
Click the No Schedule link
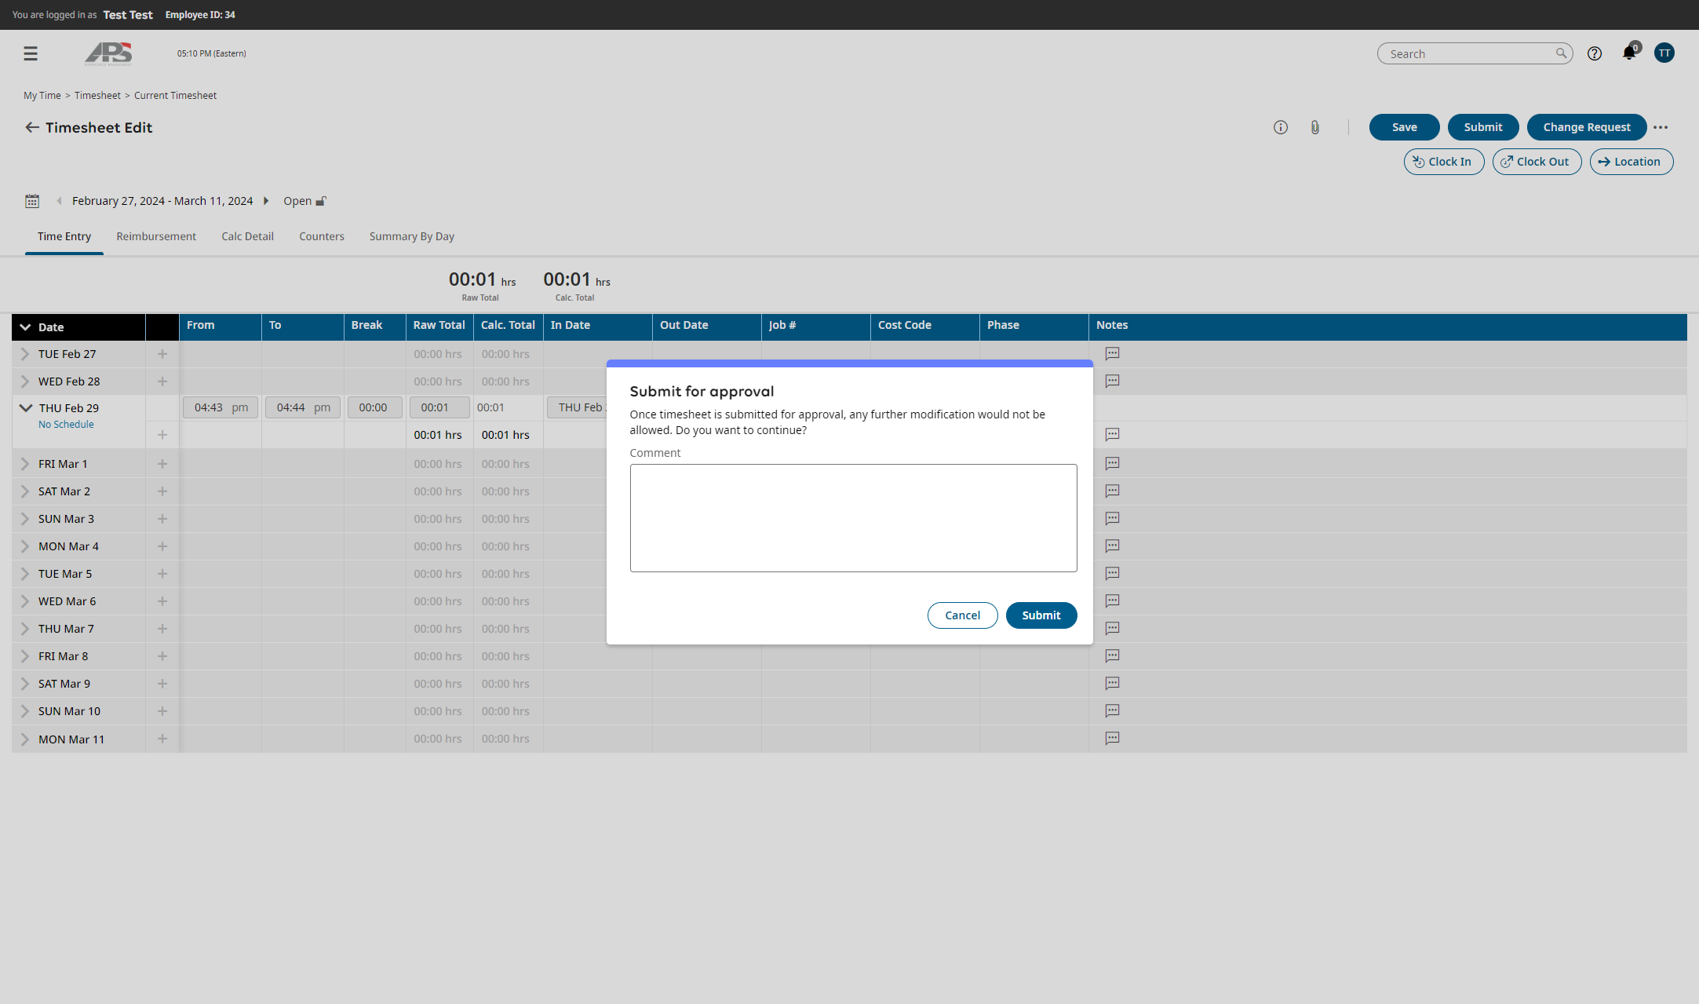pyautogui.click(x=66, y=424)
